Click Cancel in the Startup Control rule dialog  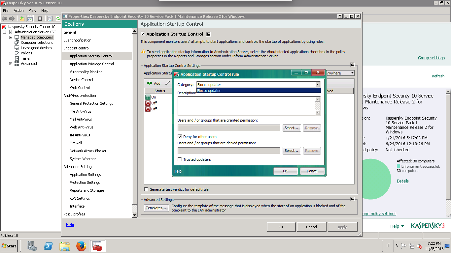point(312,171)
